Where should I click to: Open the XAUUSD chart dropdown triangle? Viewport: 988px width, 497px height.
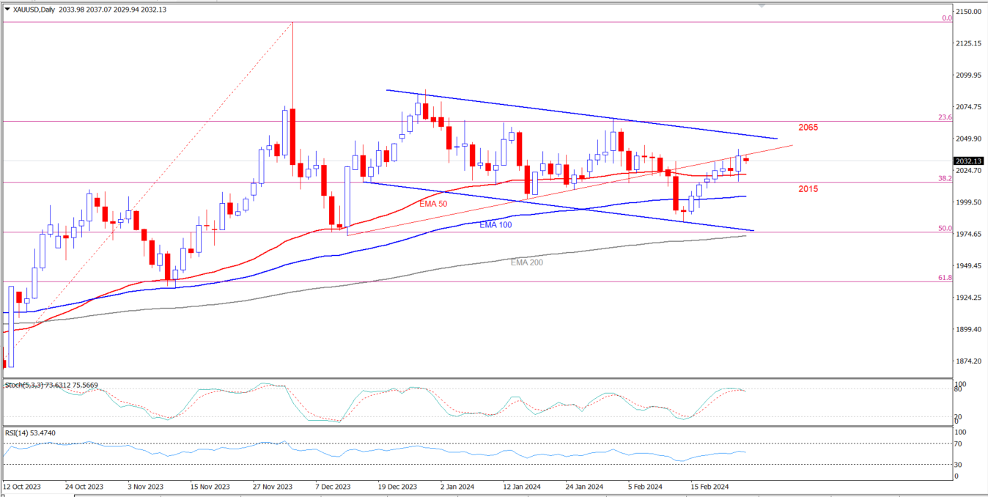7,9
